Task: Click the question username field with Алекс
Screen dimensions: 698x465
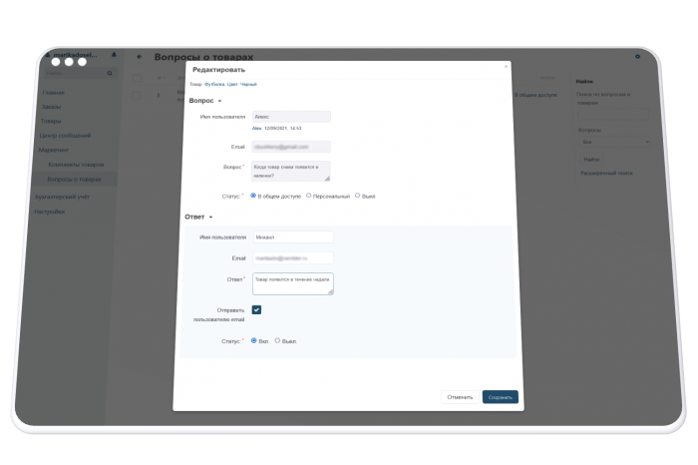Action: (x=291, y=117)
